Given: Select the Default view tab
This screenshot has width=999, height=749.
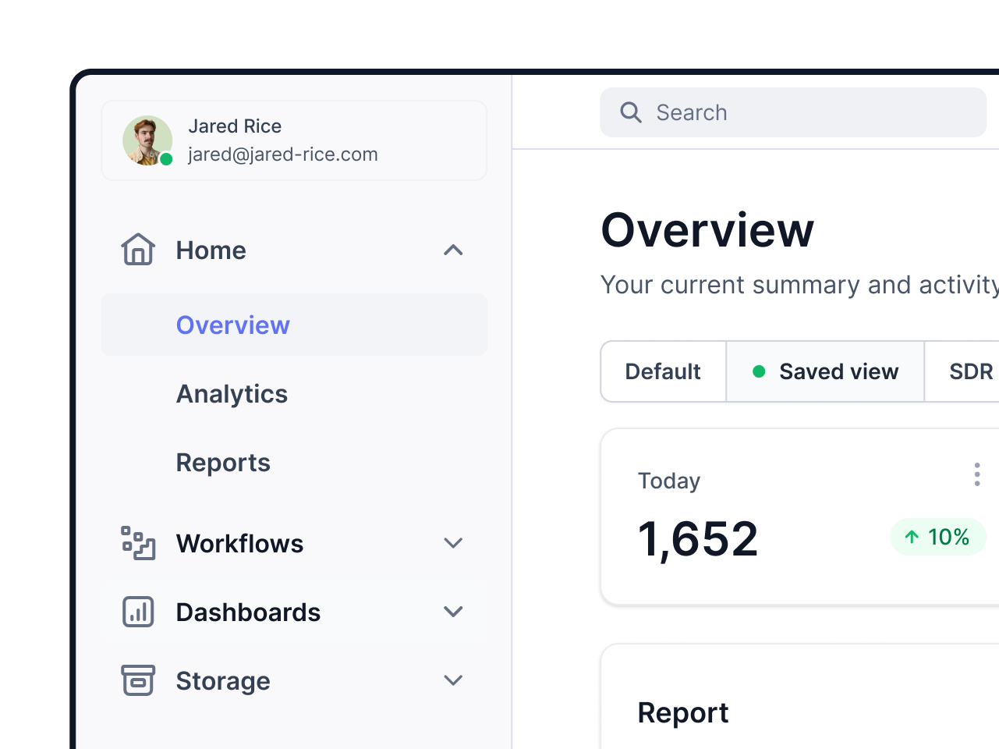Looking at the screenshot, I should coord(663,371).
